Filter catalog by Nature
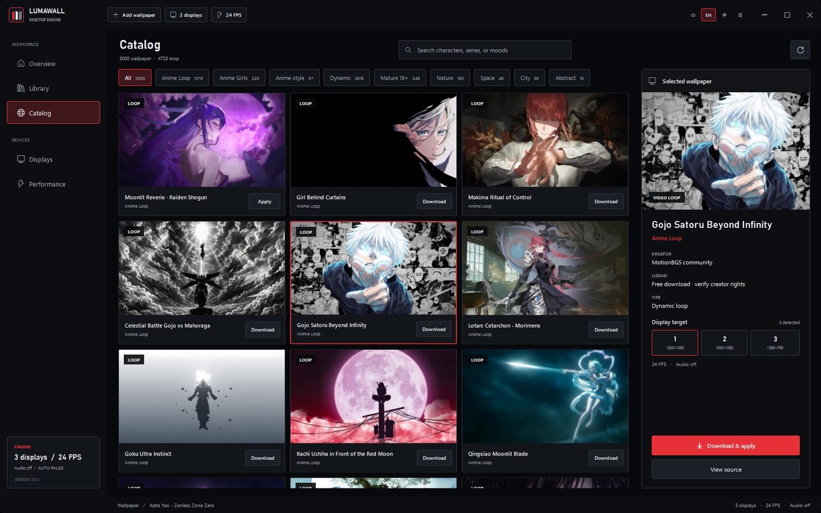This screenshot has height=513, width=821. coord(450,78)
